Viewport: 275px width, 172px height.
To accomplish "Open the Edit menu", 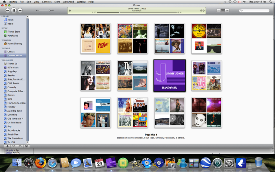I will point(29,2).
